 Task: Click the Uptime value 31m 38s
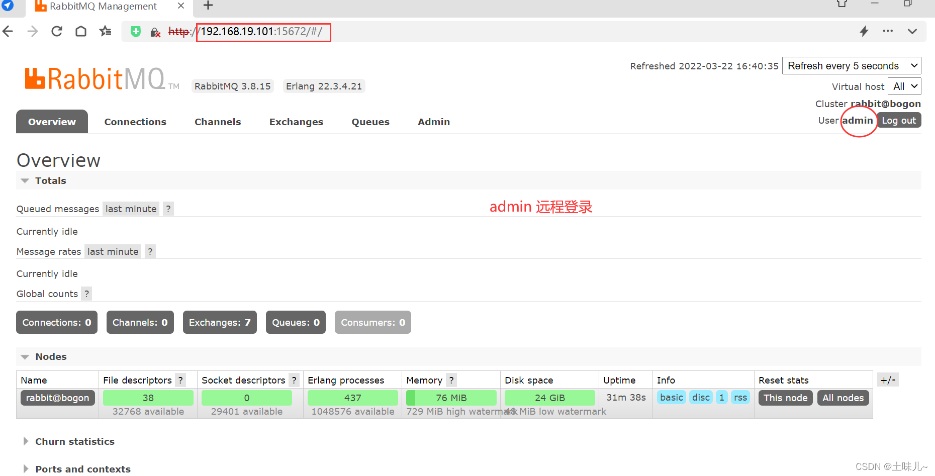click(626, 397)
